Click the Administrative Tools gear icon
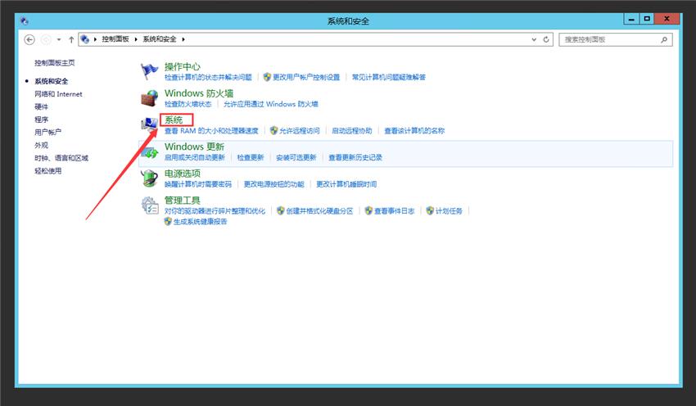696x406 pixels. [150, 205]
